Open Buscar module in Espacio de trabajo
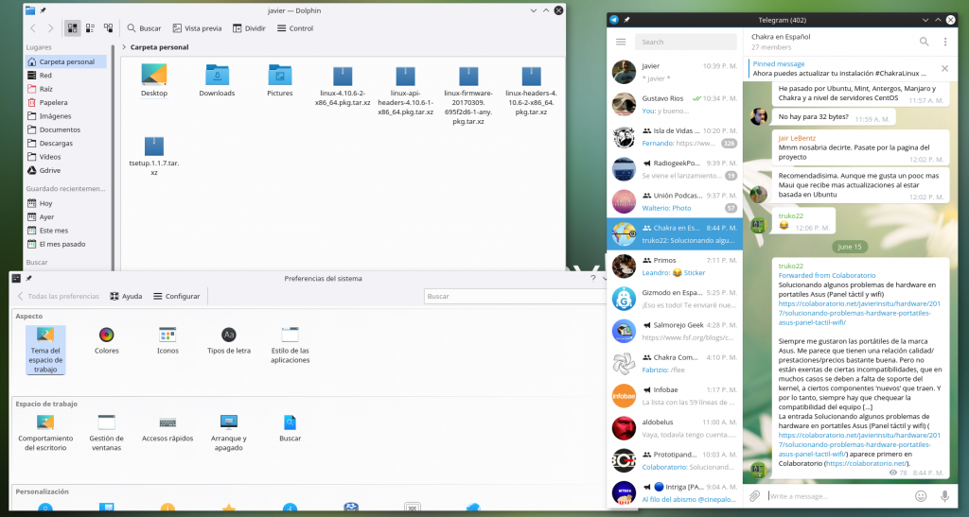Screen dimensions: 969x517 [x=290, y=428]
